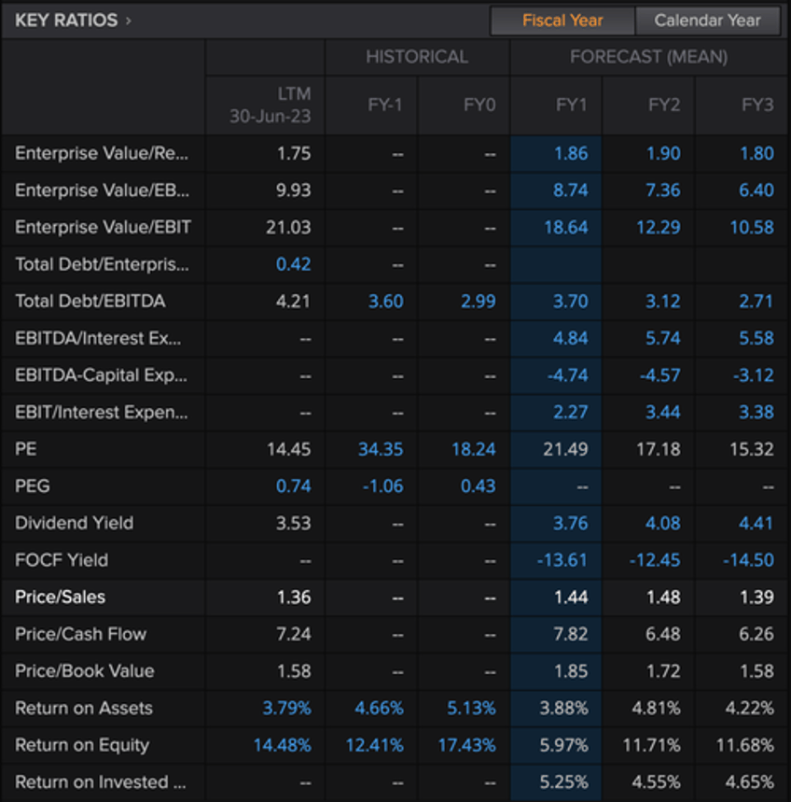Click the FY0 Return on Equity 17.43%
791x802 pixels.
(467, 745)
